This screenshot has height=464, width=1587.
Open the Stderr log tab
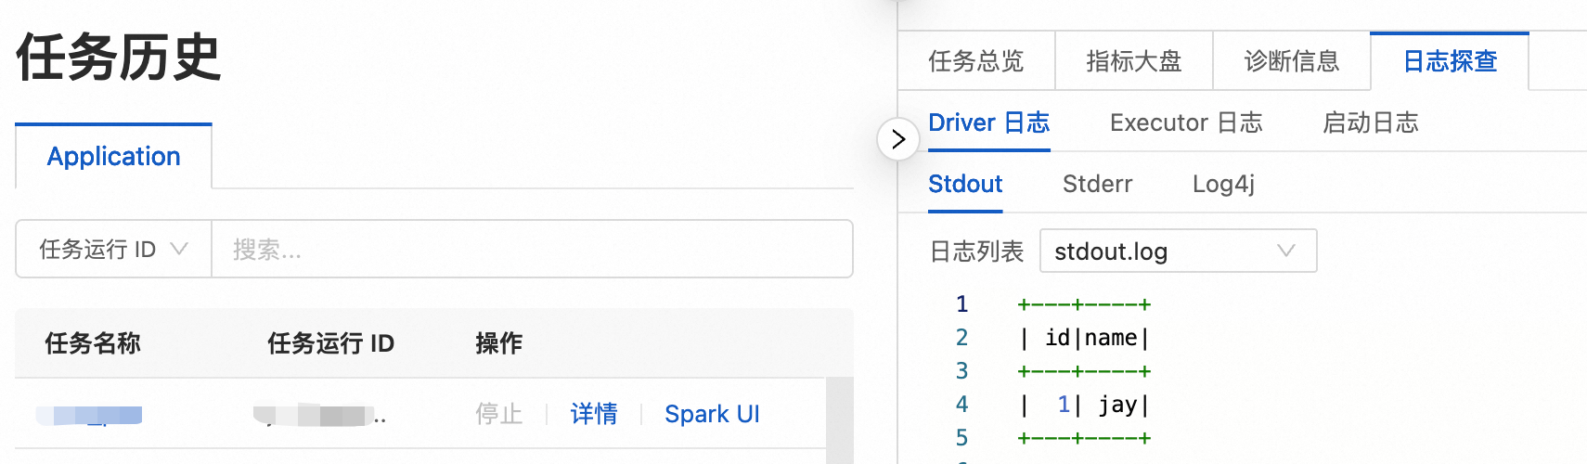(1097, 184)
